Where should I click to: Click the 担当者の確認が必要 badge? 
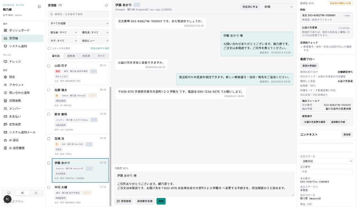340,3
